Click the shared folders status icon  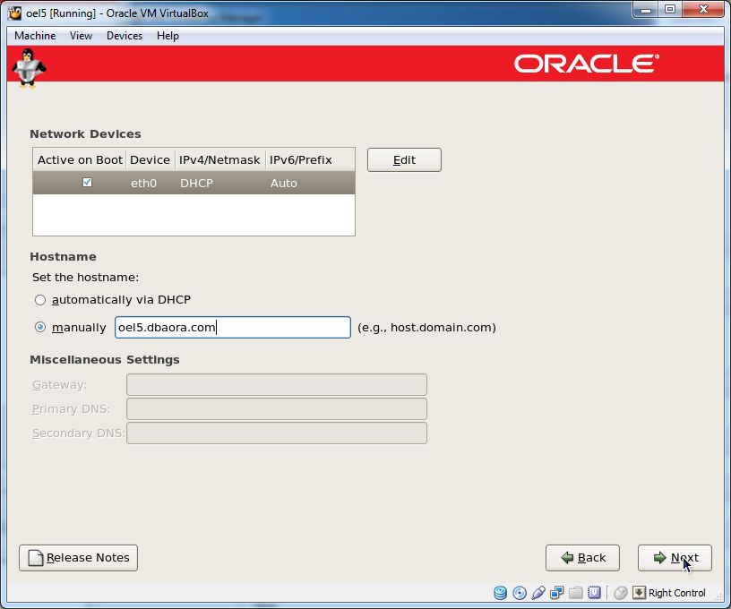(x=575, y=593)
